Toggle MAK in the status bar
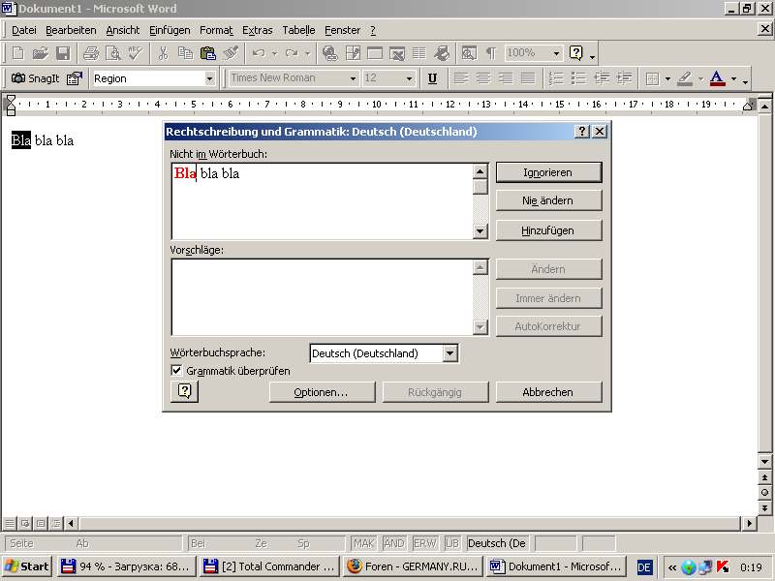The height and width of the screenshot is (581, 775). [x=363, y=543]
